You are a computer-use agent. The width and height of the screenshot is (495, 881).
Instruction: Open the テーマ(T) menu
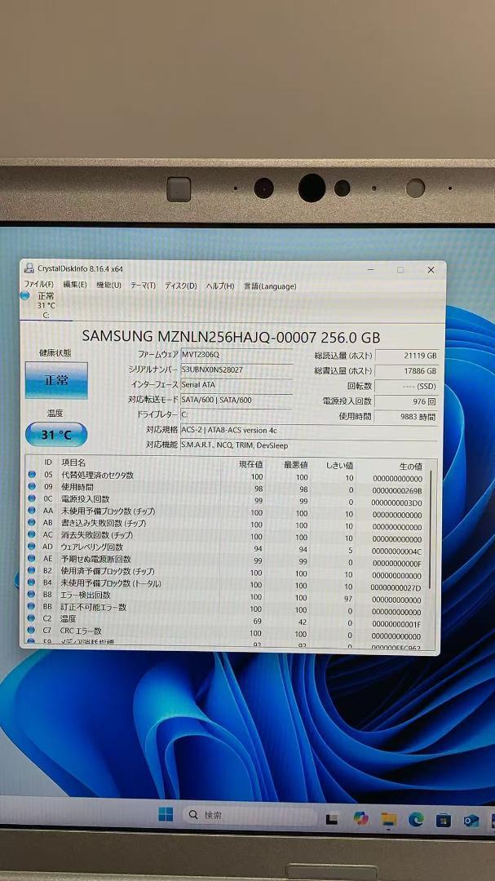point(143,286)
